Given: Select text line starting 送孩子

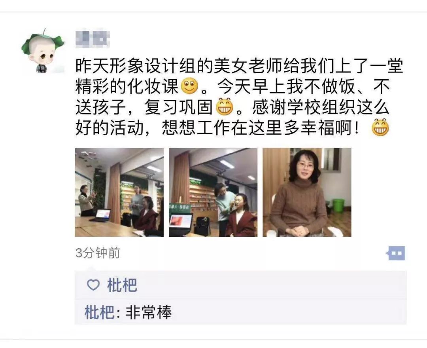Looking at the screenshot, I should [x=232, y=106].
